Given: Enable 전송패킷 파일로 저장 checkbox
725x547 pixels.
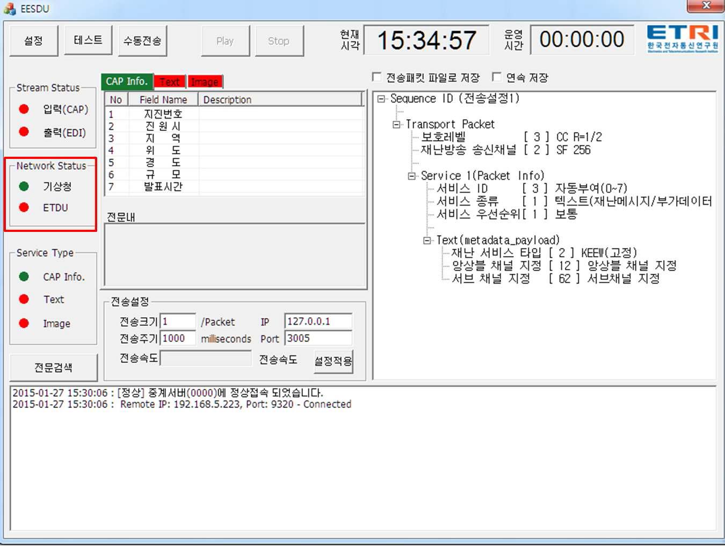Looking at the screenshot, I should (377, 77).
